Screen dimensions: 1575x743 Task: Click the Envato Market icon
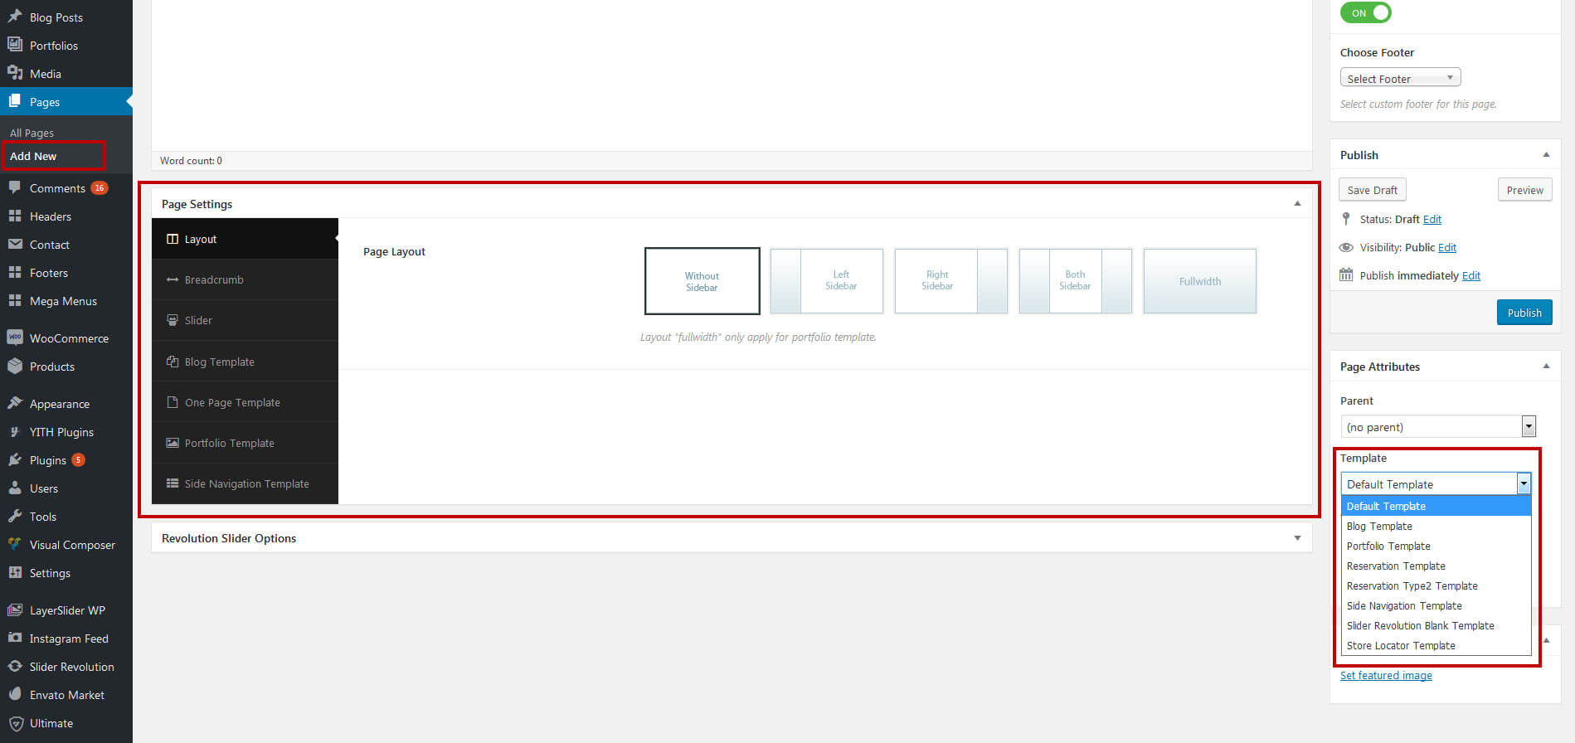pos(15,694)
